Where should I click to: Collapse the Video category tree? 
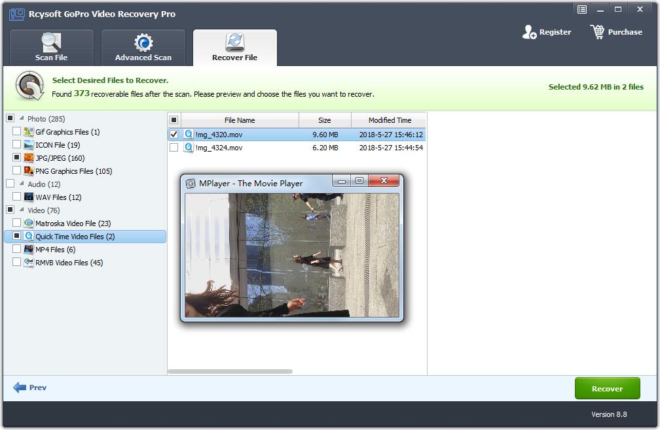pyautogui.click(x=22, y=210)
